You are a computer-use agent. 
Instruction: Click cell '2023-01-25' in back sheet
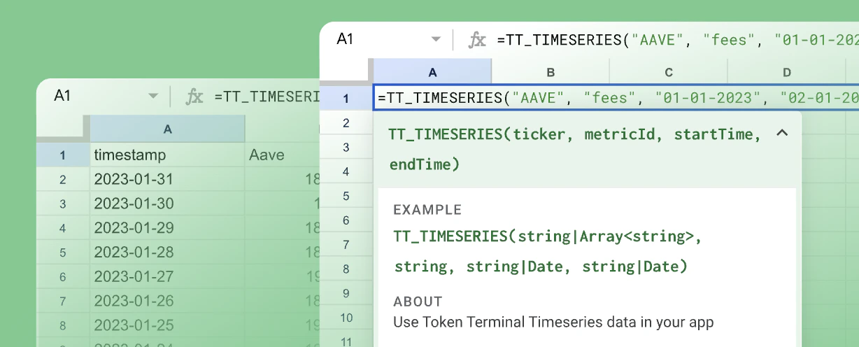click(167, 325)
